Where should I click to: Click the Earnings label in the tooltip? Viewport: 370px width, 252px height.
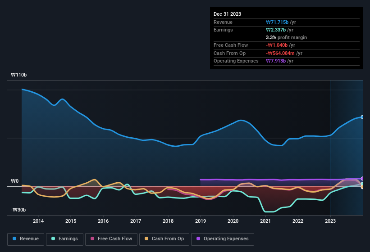click(223, 30)
